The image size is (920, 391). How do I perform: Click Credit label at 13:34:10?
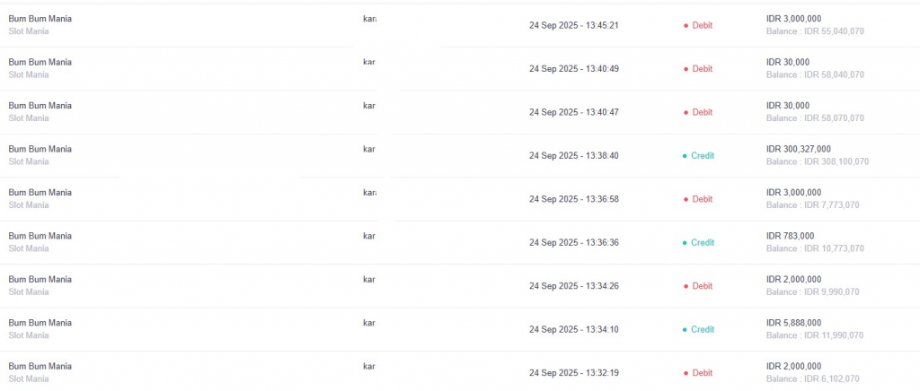pos(703,329)
